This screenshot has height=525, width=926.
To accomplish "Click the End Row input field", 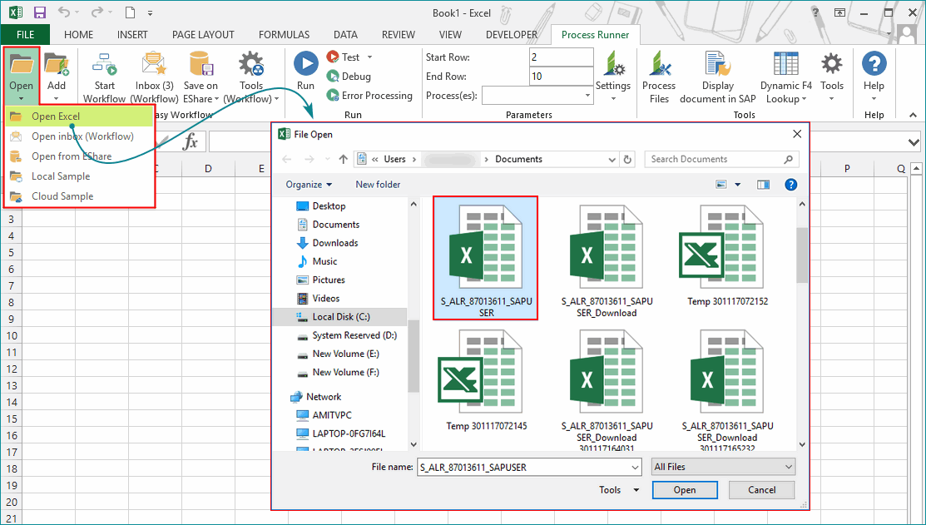I will pos(561,77).
